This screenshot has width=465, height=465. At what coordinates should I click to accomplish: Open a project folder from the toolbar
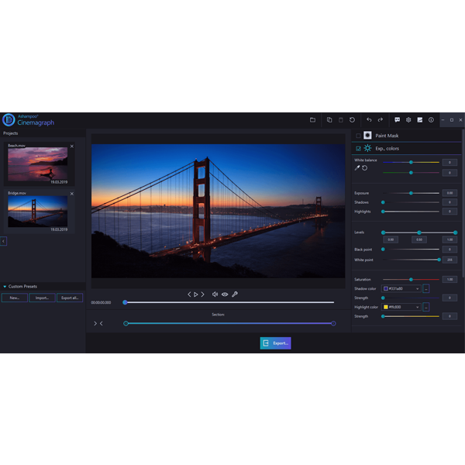pos(312,120)
